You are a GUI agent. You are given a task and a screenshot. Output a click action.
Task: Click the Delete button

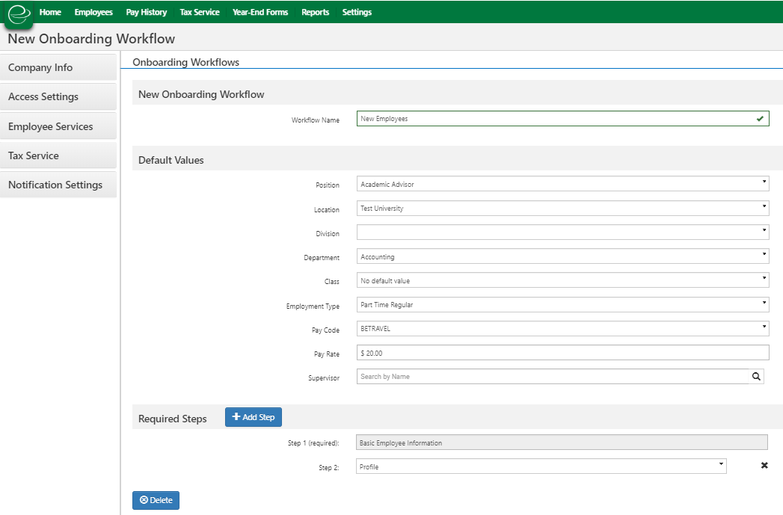click(156, 500)
